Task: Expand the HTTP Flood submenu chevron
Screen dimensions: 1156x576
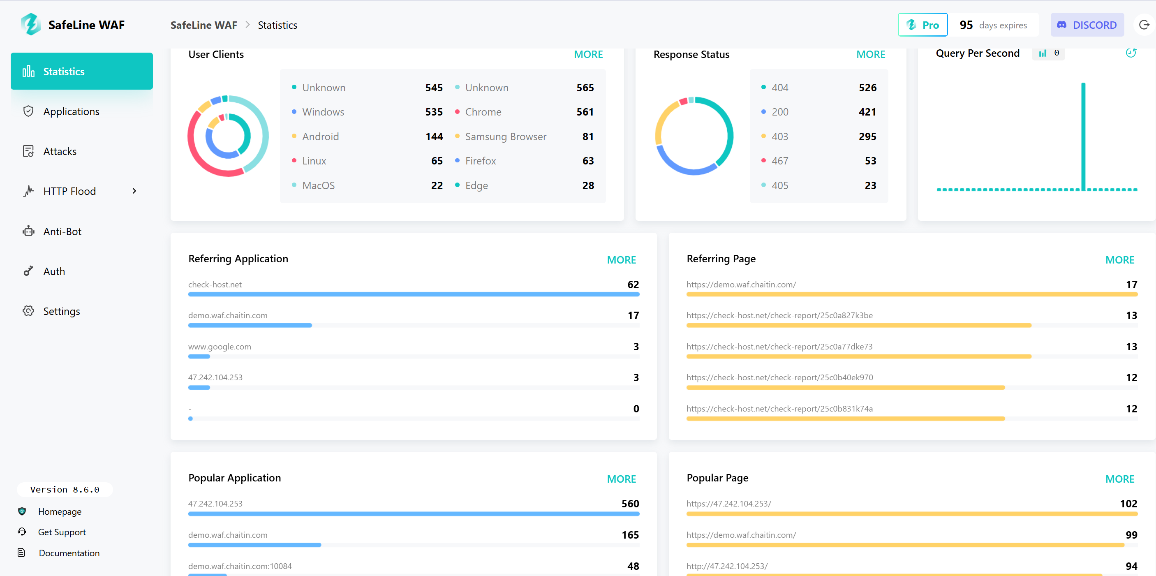Action: [134, 191]
